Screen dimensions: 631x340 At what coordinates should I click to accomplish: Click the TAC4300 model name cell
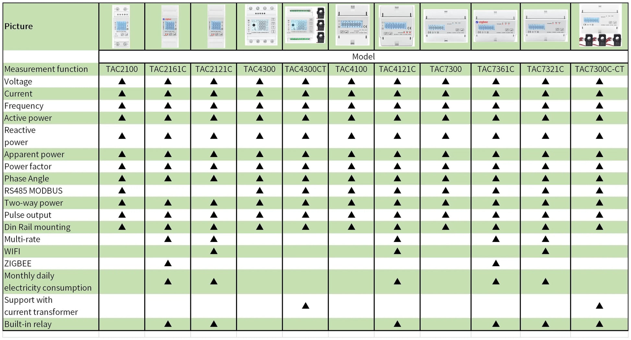[259, 69]
